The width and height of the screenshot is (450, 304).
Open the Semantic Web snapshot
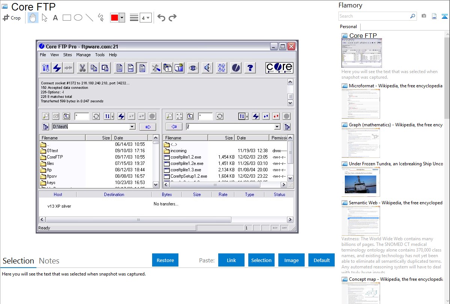361,221
